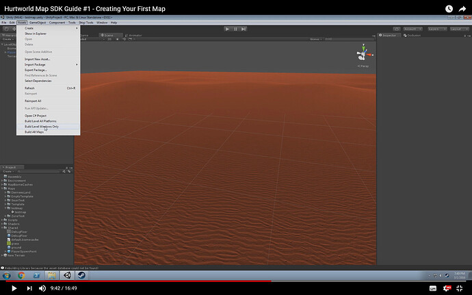Expand the Environment folder
Image resolution: width=472 pixels, height=295 pixels.
click(x=2, y=181)
